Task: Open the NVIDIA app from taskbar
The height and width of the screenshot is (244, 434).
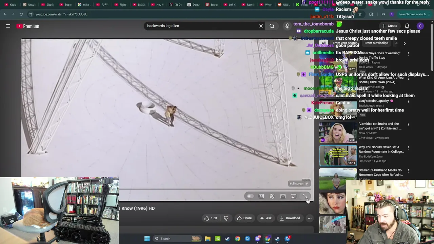Action: coord(217,239)
